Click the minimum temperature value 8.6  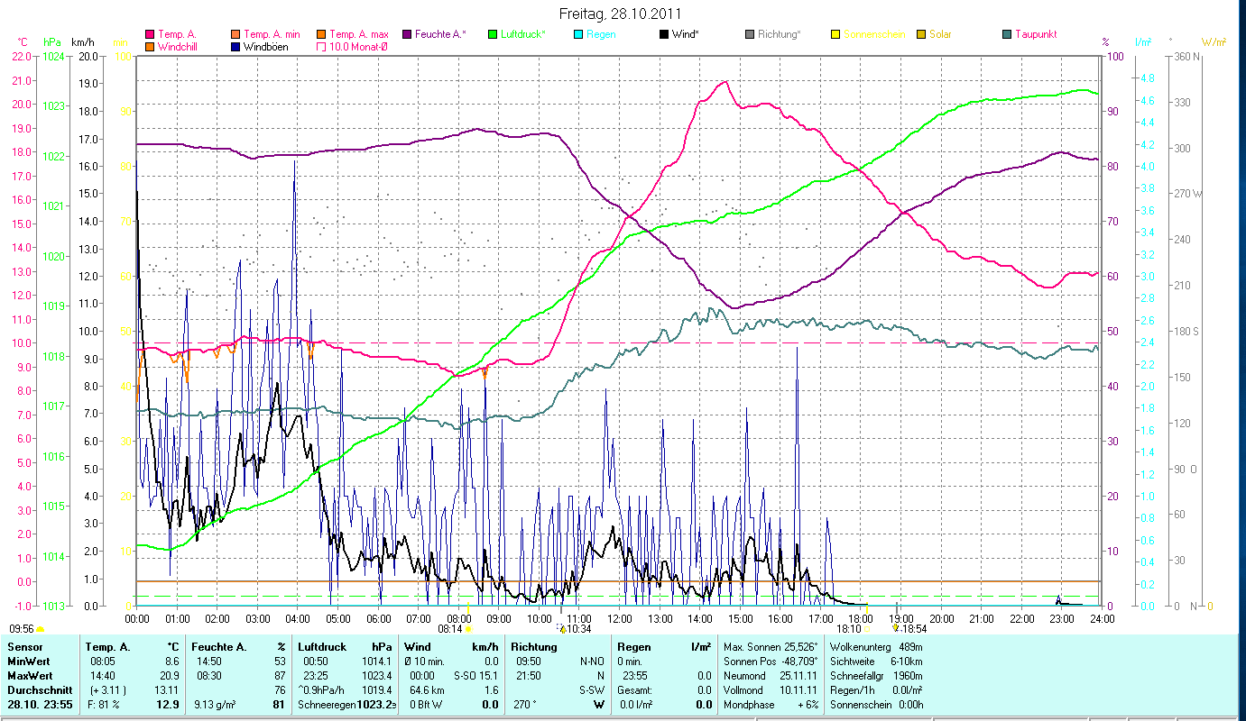[171, 662]
